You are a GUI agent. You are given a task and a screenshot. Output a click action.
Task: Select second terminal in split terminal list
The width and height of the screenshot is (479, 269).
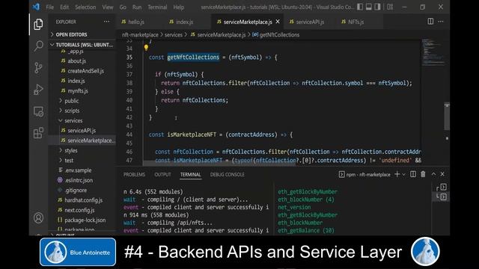tap(442, 197)
